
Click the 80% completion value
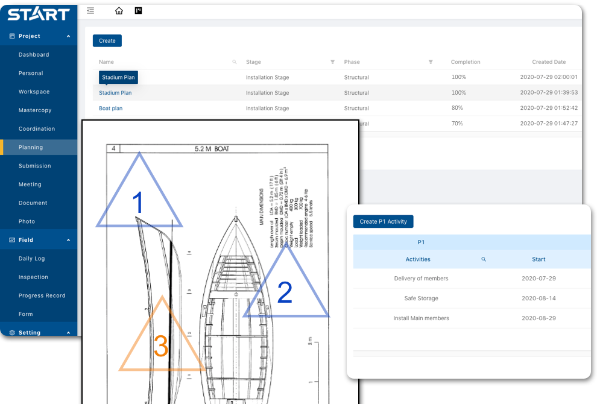click(x=457, y=108)
